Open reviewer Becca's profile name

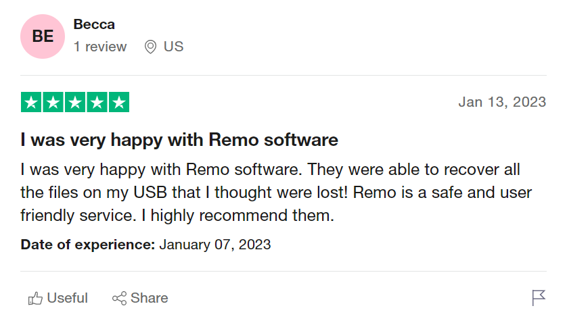click(94, 24)
